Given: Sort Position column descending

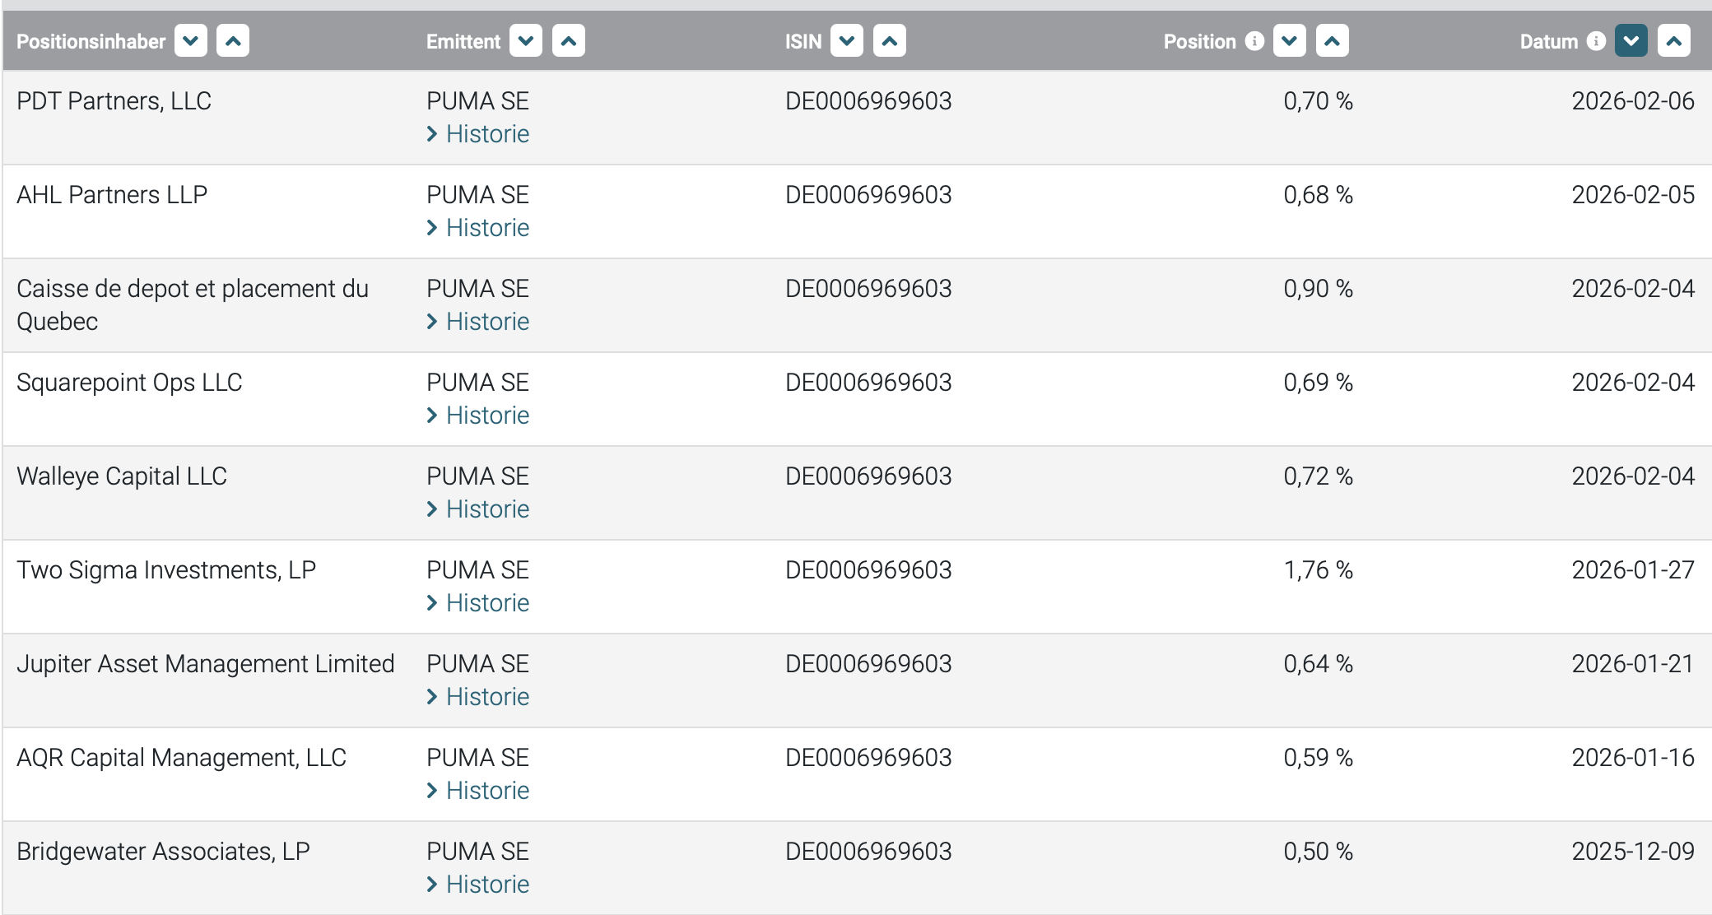Looking at the screenshot, I should (1289, 41).
